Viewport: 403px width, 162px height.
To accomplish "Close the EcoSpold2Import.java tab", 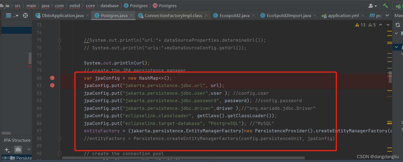I will (315, 16).
